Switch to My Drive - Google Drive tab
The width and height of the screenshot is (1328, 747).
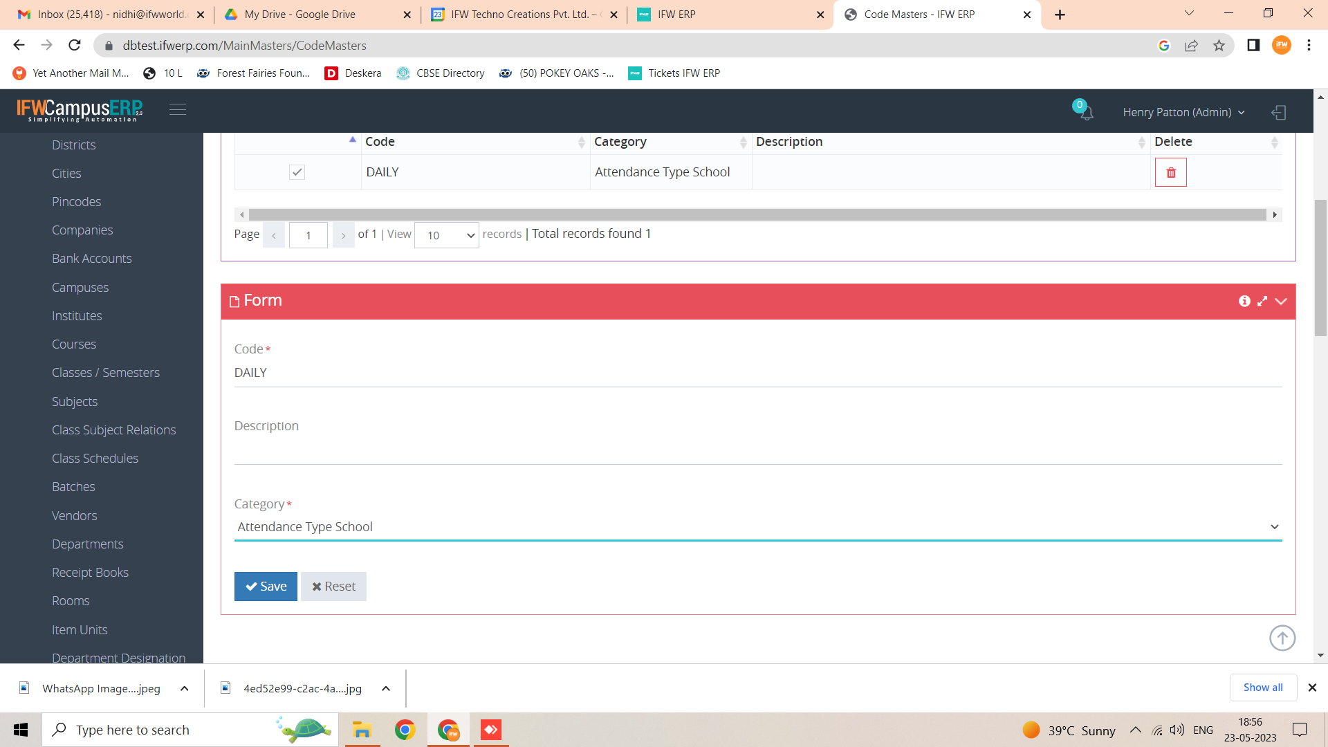coord(318,15)
